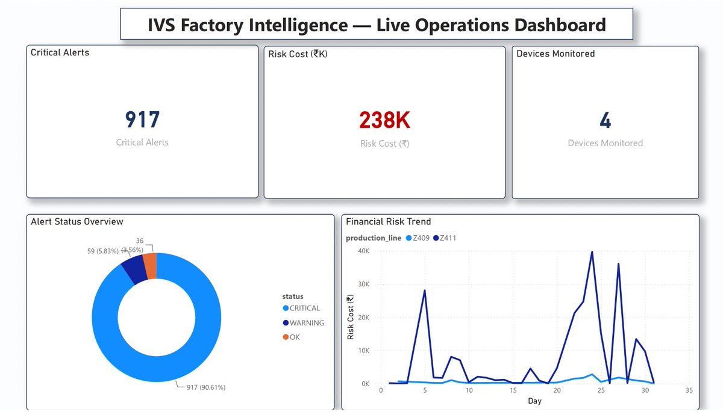Click the x-axis tick label 15

click(x=513, y=390)
